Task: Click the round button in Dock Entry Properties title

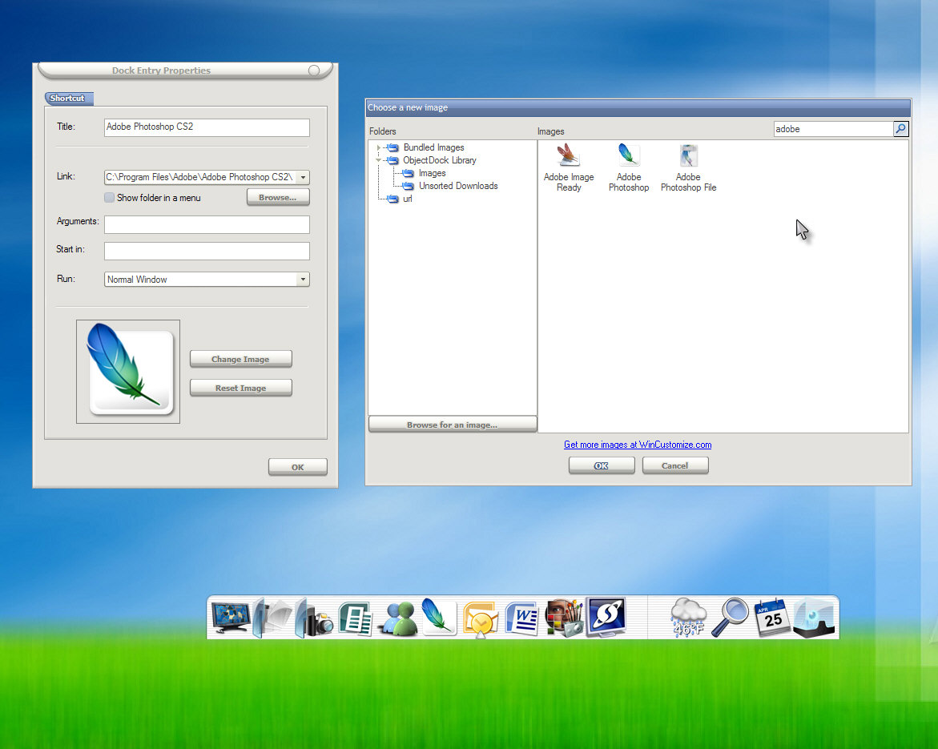Action: 314,70
